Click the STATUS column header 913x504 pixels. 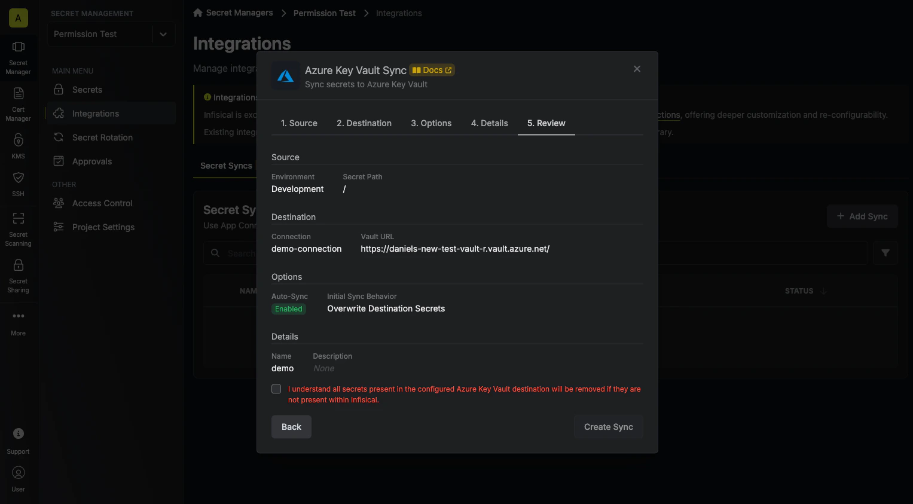click(799, 291)
